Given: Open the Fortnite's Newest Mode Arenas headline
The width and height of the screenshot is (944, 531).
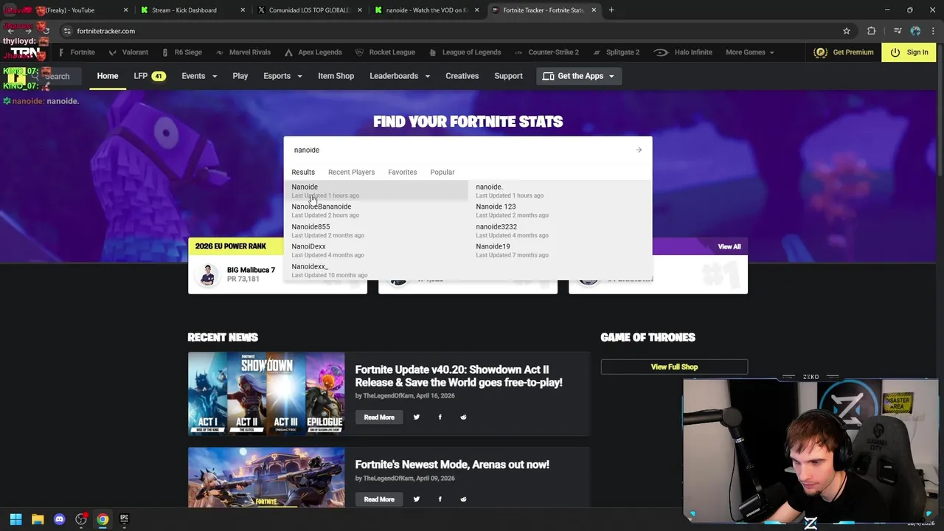Looking at the screenshot, I should click(x=452, y=465).
